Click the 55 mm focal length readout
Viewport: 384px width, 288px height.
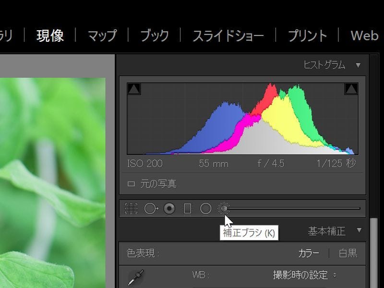pos(214,164)
